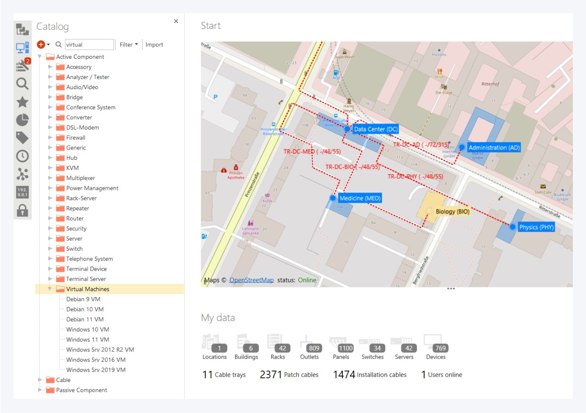The height and width of the screenshot is (413, 586).
Task: Click the catalog search field
Action: (89, 45)
